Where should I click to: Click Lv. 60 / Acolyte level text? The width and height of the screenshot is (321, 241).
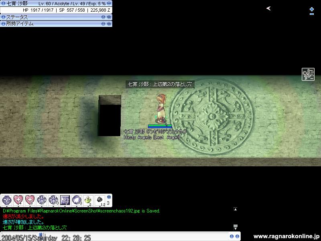[x=54, y=4]
